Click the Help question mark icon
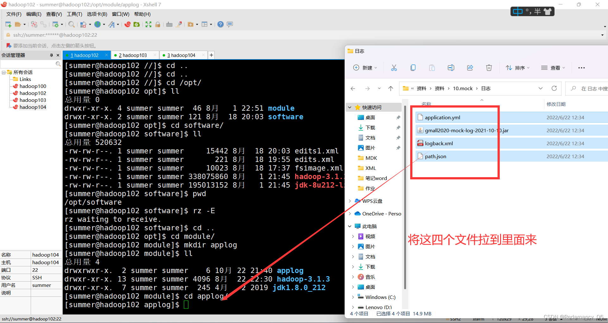The image size is (608, 323). [221, 24]
